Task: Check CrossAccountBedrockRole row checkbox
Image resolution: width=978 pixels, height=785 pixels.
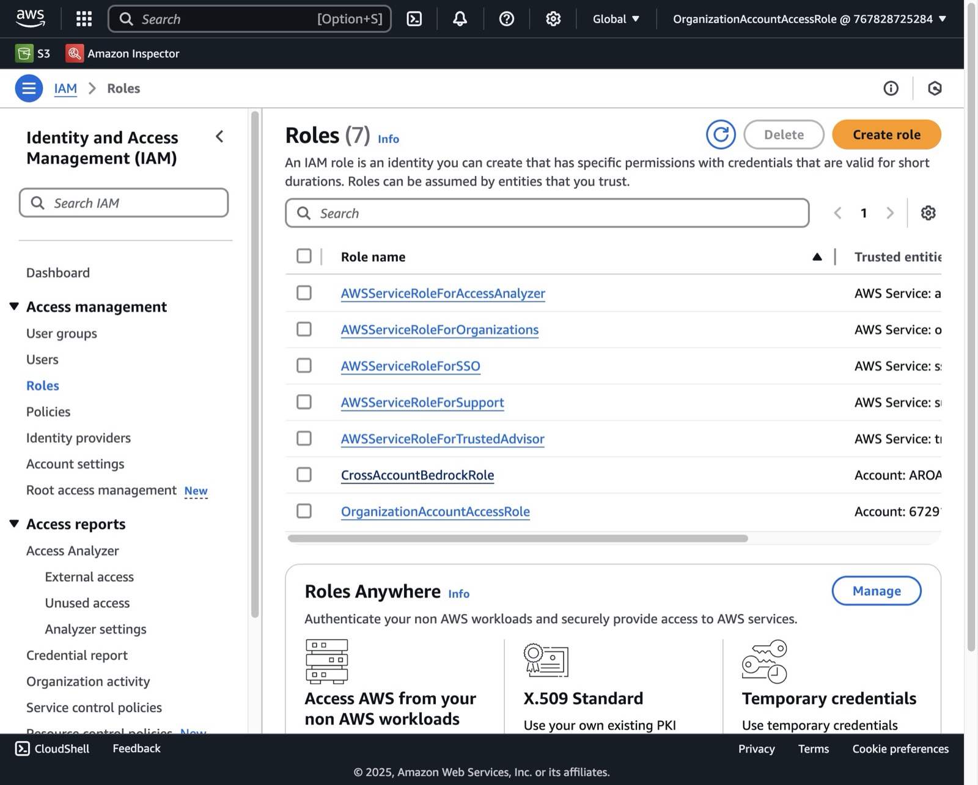Action: pyautogui.click(x=304, y=475)
